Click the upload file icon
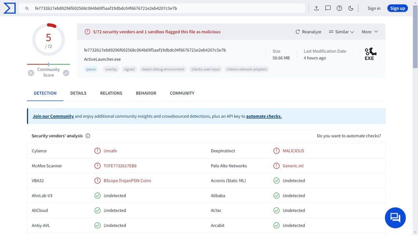This screenshot has width=418, height=235. (x=316, y=8)
